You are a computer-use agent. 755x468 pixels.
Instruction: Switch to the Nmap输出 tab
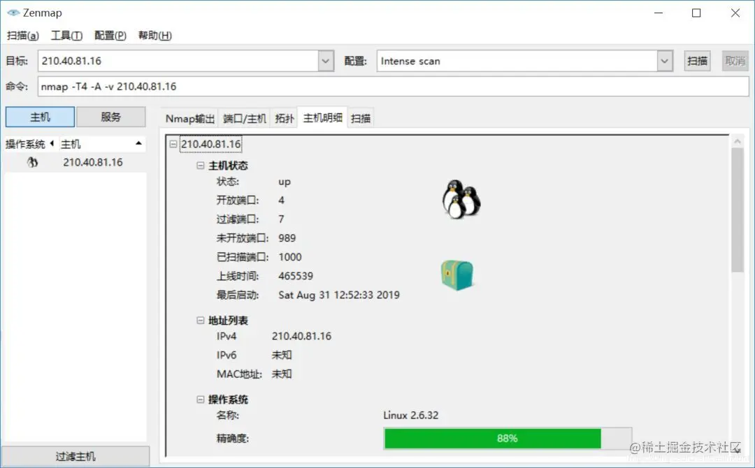tap(189, 118)
